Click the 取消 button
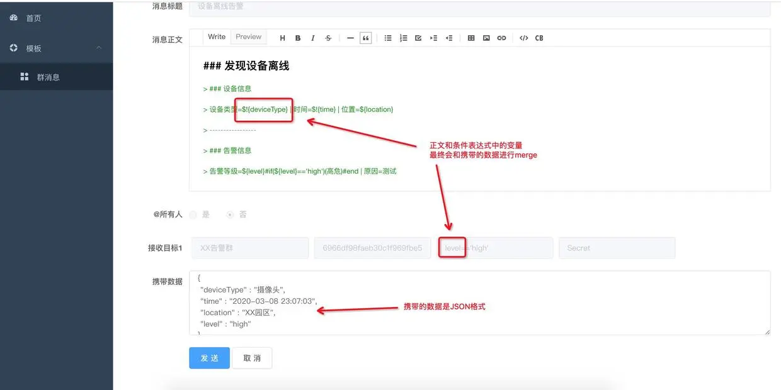Image resolution: width=781 pixels, height=390 pixels. point(252,358)
